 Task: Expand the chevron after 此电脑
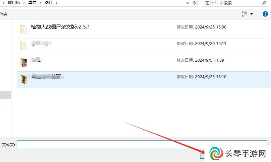[24, 3]
